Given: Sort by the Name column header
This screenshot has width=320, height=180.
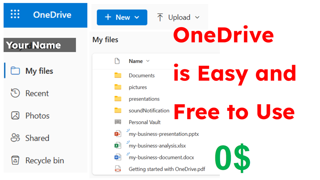Looking at the screenshot, I should click(x=136, y=61).
